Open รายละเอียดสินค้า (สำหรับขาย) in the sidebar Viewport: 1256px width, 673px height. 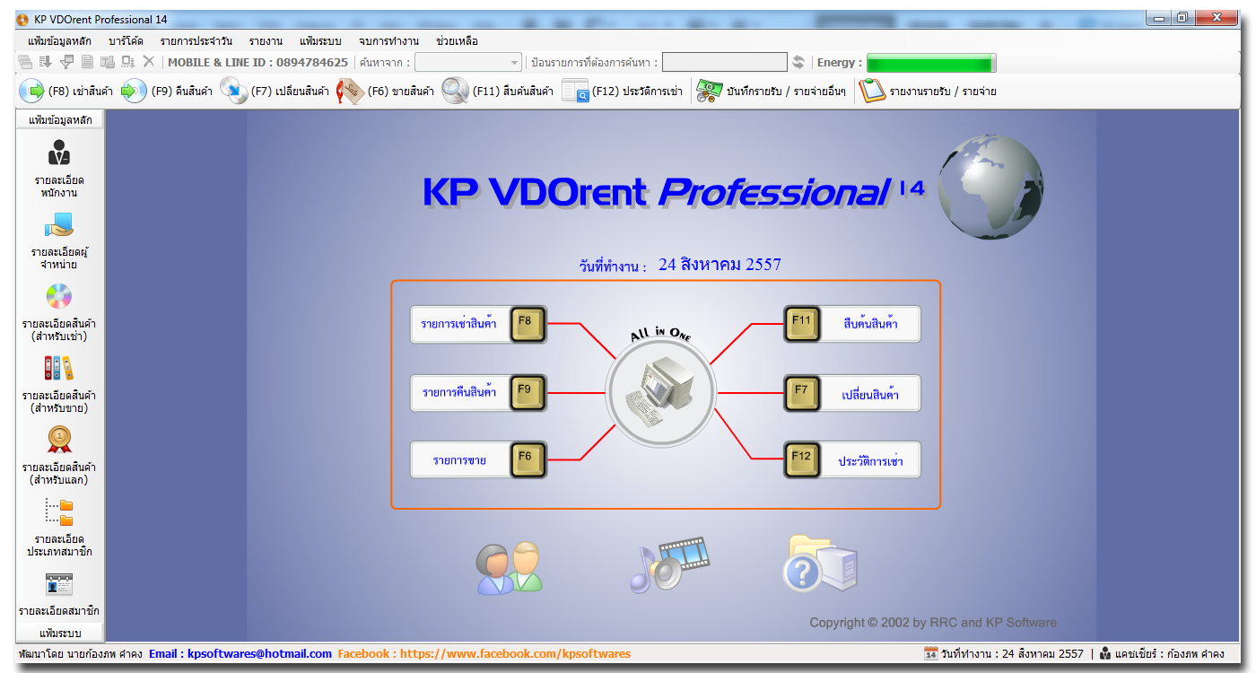coord(59,384)
